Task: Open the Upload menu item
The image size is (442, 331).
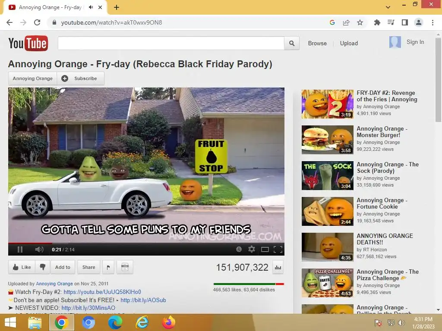Action: click(349, 44)
